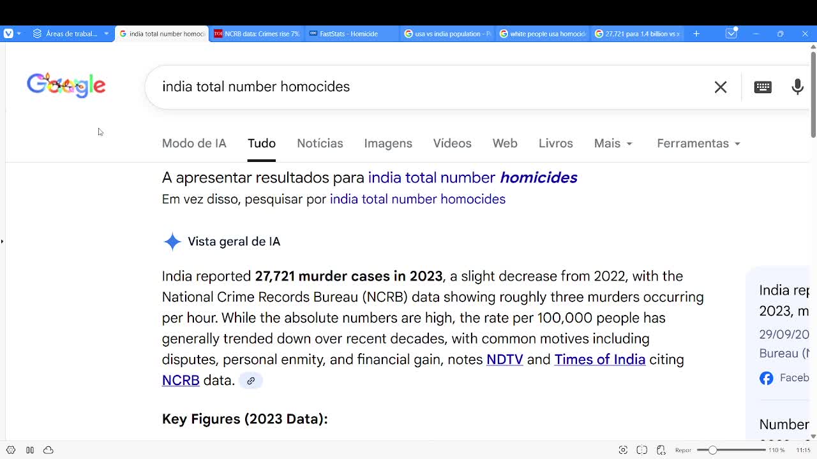Screen dimensions: 817x459
Task: Copy link icon after NCRB data
Action: click(251, 381)
